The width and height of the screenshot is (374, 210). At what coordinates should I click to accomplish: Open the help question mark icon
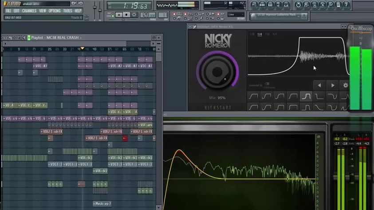[x=346, y=5]
